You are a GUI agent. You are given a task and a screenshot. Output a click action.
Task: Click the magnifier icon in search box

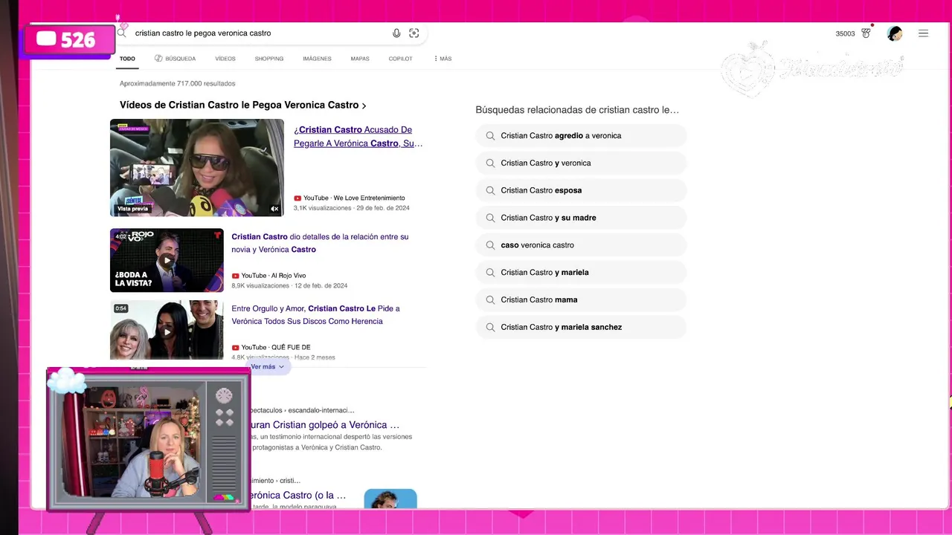point(122,33)
